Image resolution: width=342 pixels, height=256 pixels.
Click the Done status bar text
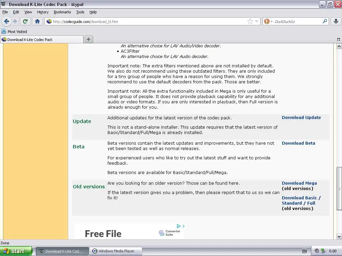coord(5,243)
